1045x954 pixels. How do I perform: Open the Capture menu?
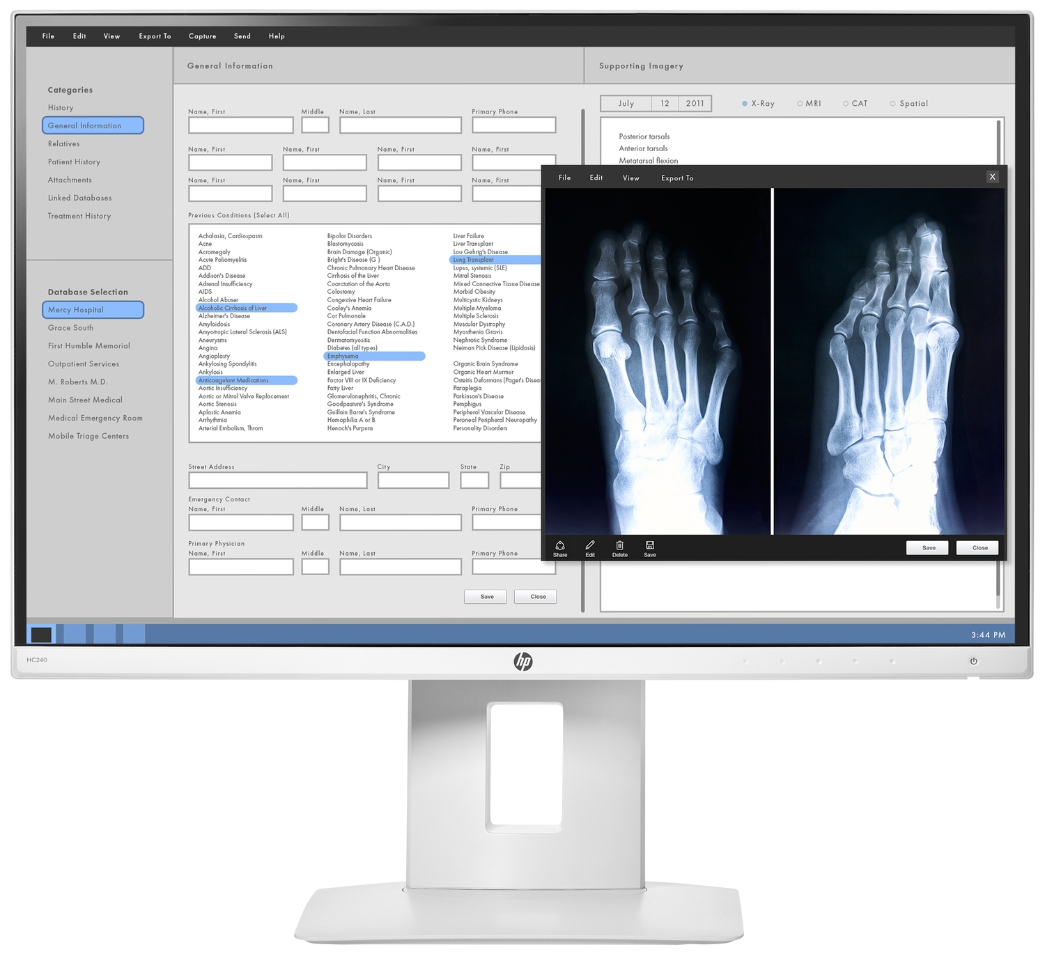tap(202, 36)
